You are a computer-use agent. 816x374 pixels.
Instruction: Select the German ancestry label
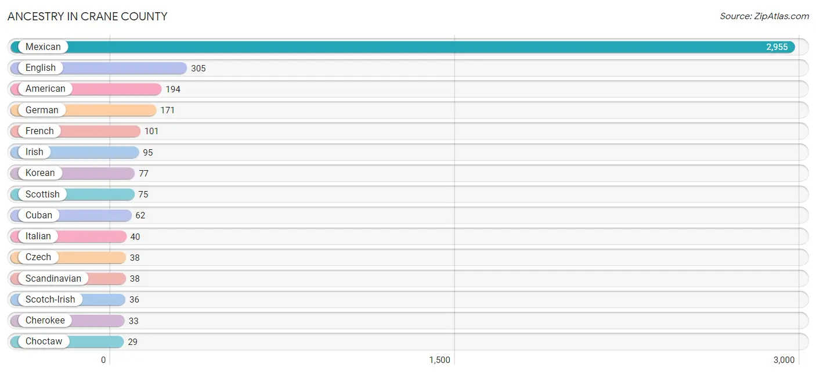coord(42,110)
